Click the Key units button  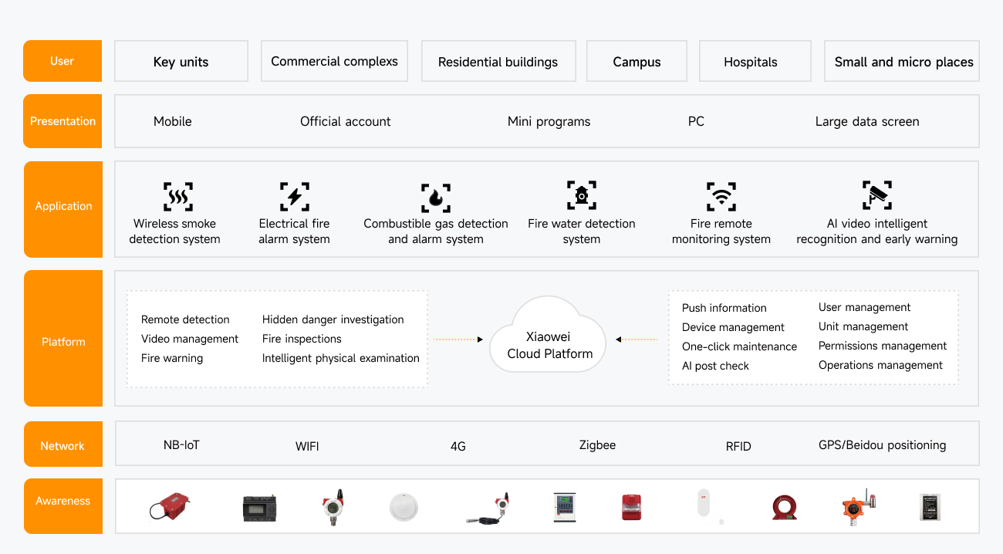(x=181, y=62)
